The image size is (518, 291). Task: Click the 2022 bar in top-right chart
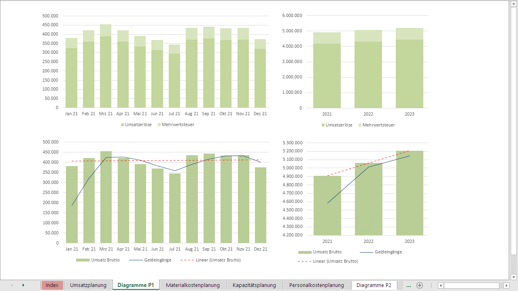point(368,75)
